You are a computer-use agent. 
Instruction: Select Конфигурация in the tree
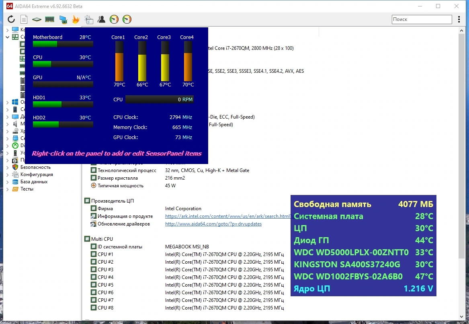point(37,174)
